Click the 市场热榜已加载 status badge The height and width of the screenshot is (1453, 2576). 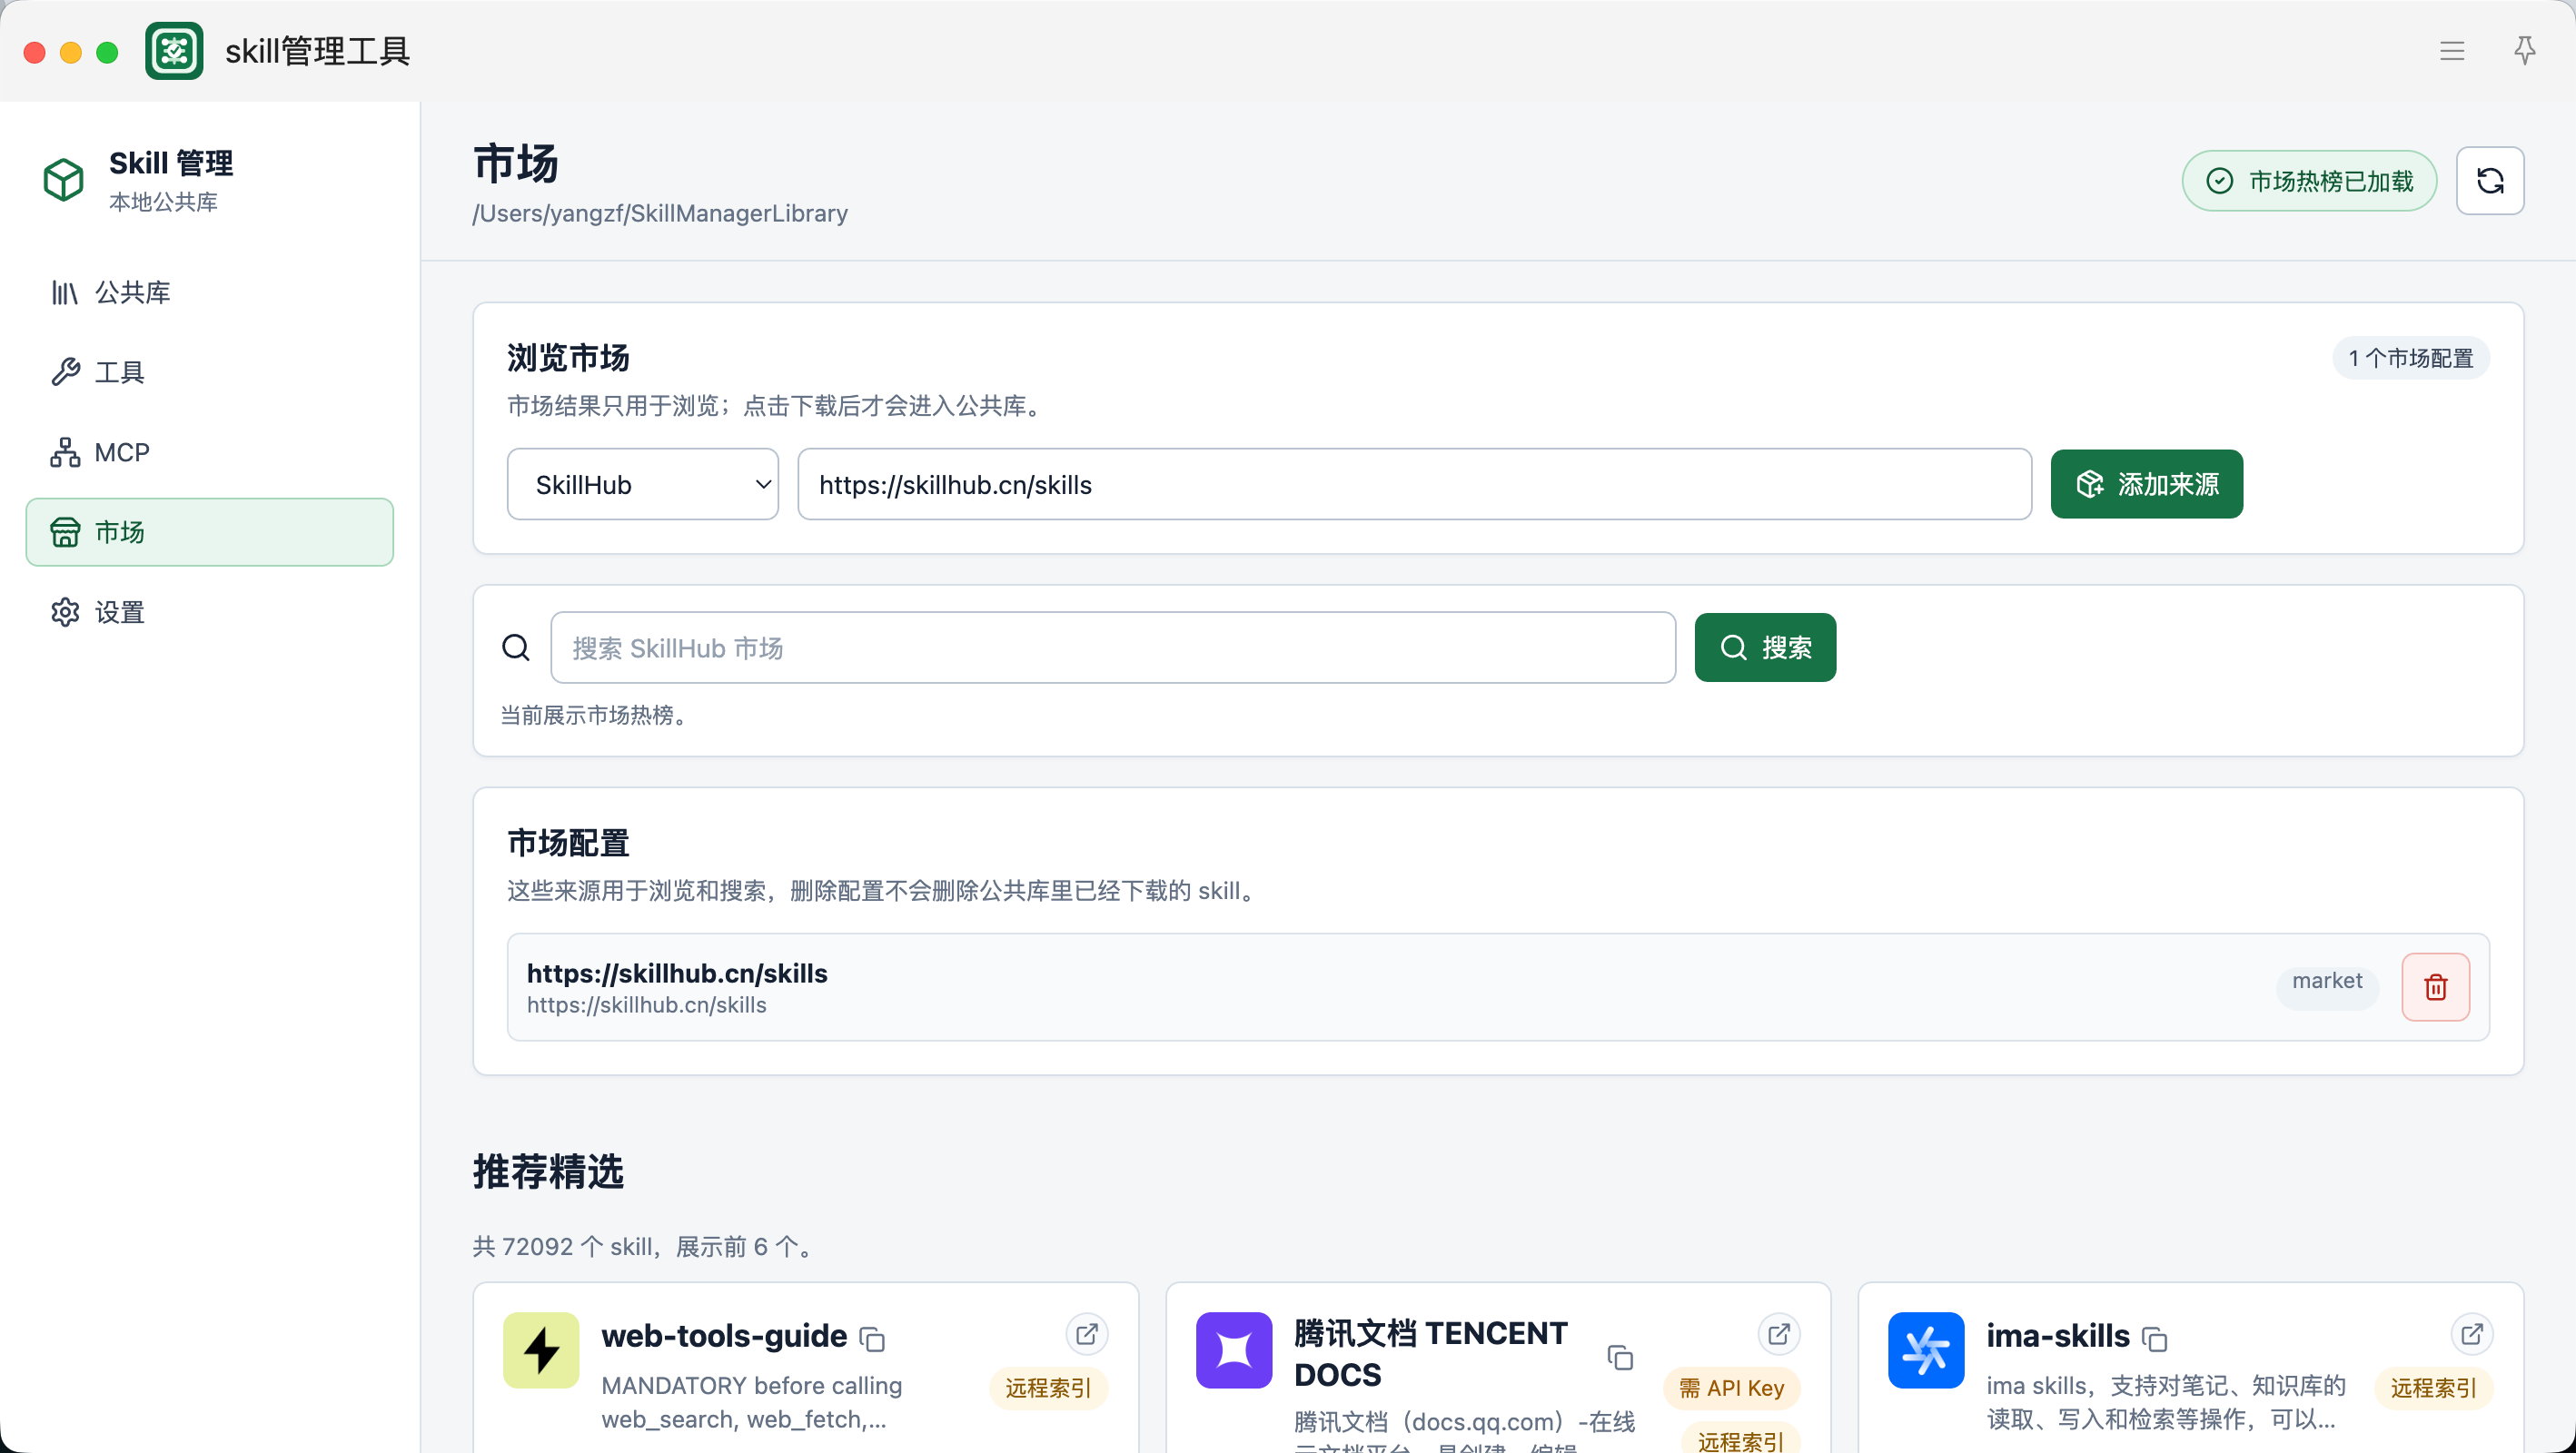(x=2310, y=181)
